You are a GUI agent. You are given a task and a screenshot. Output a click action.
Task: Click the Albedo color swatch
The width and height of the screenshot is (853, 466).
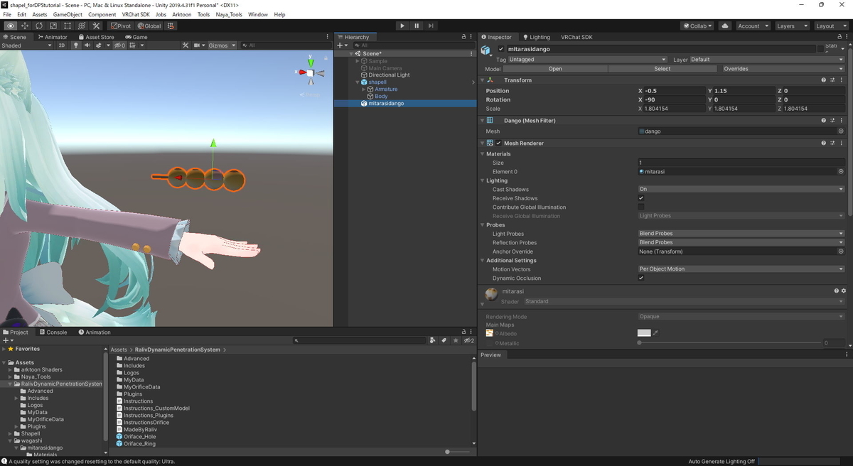tap(644, 332)
